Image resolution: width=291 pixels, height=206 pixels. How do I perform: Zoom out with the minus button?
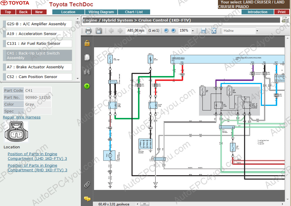(166, 31)
